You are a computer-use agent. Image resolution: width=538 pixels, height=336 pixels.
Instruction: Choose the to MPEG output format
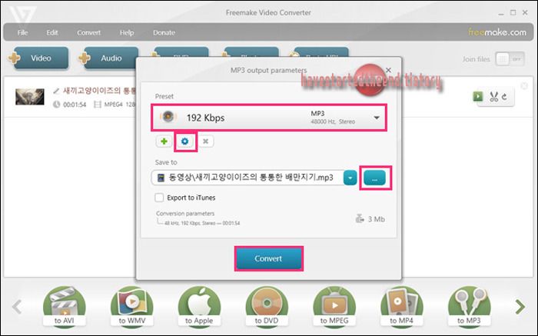coord(334,306)
